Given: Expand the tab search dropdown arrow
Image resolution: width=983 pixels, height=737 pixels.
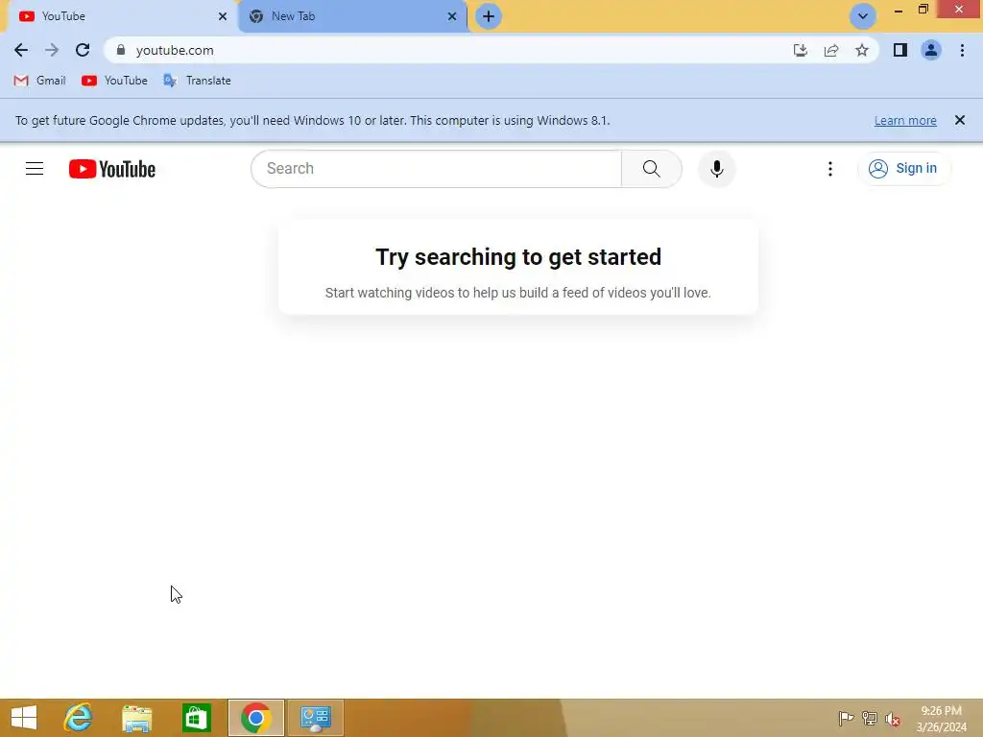Looking at the screenshot, I should click(863, 16).
